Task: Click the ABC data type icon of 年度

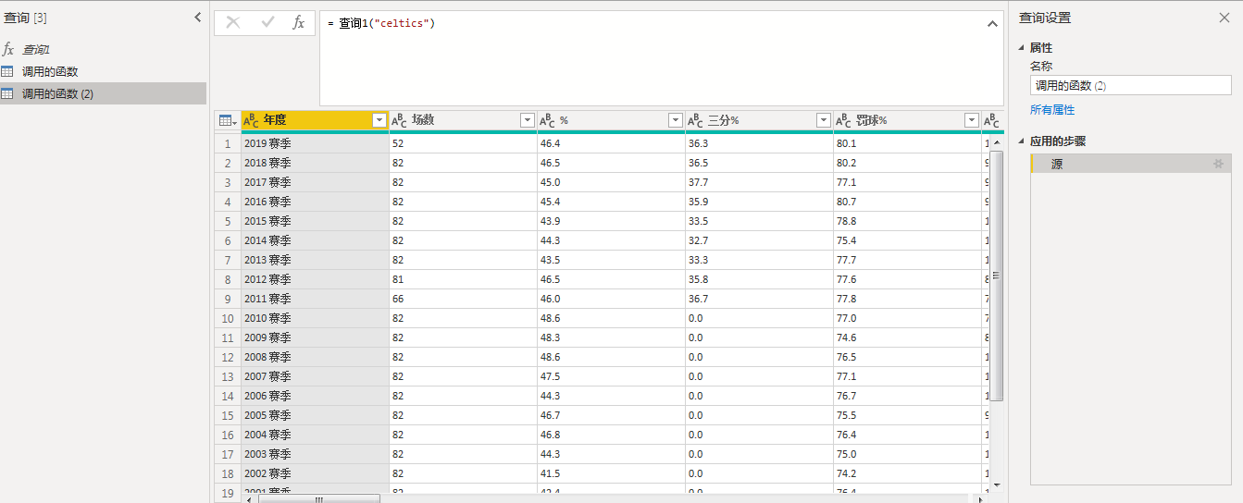Action: pyautogui.click(x=251, y=120)
